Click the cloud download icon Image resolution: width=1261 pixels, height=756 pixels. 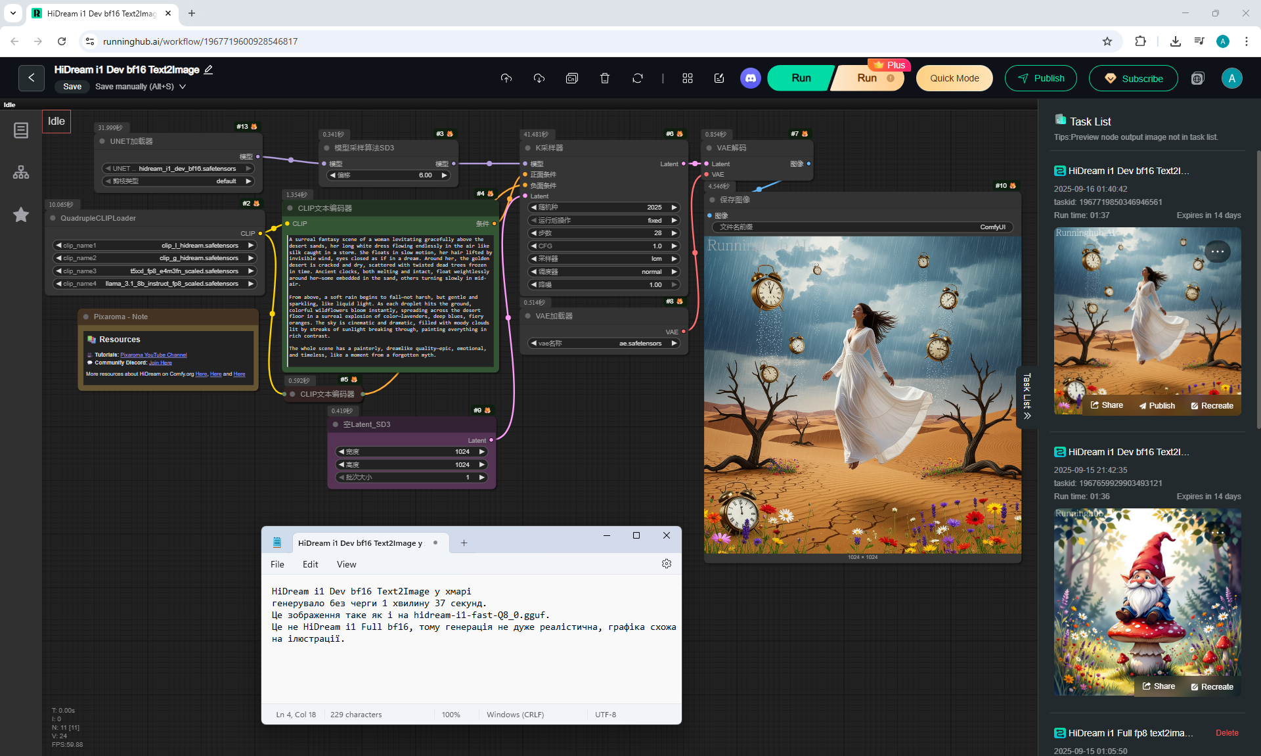click(x=539, y=78)
